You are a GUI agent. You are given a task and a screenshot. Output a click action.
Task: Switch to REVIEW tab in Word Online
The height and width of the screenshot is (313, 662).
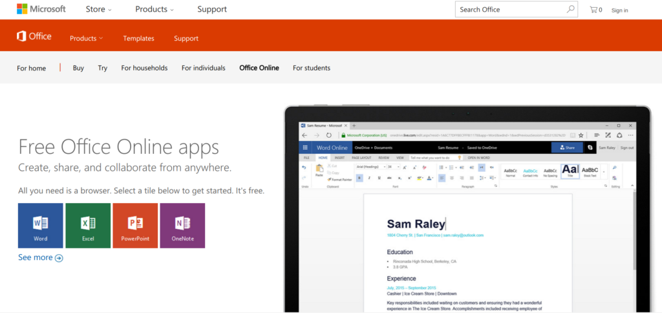tap(384, 158)
